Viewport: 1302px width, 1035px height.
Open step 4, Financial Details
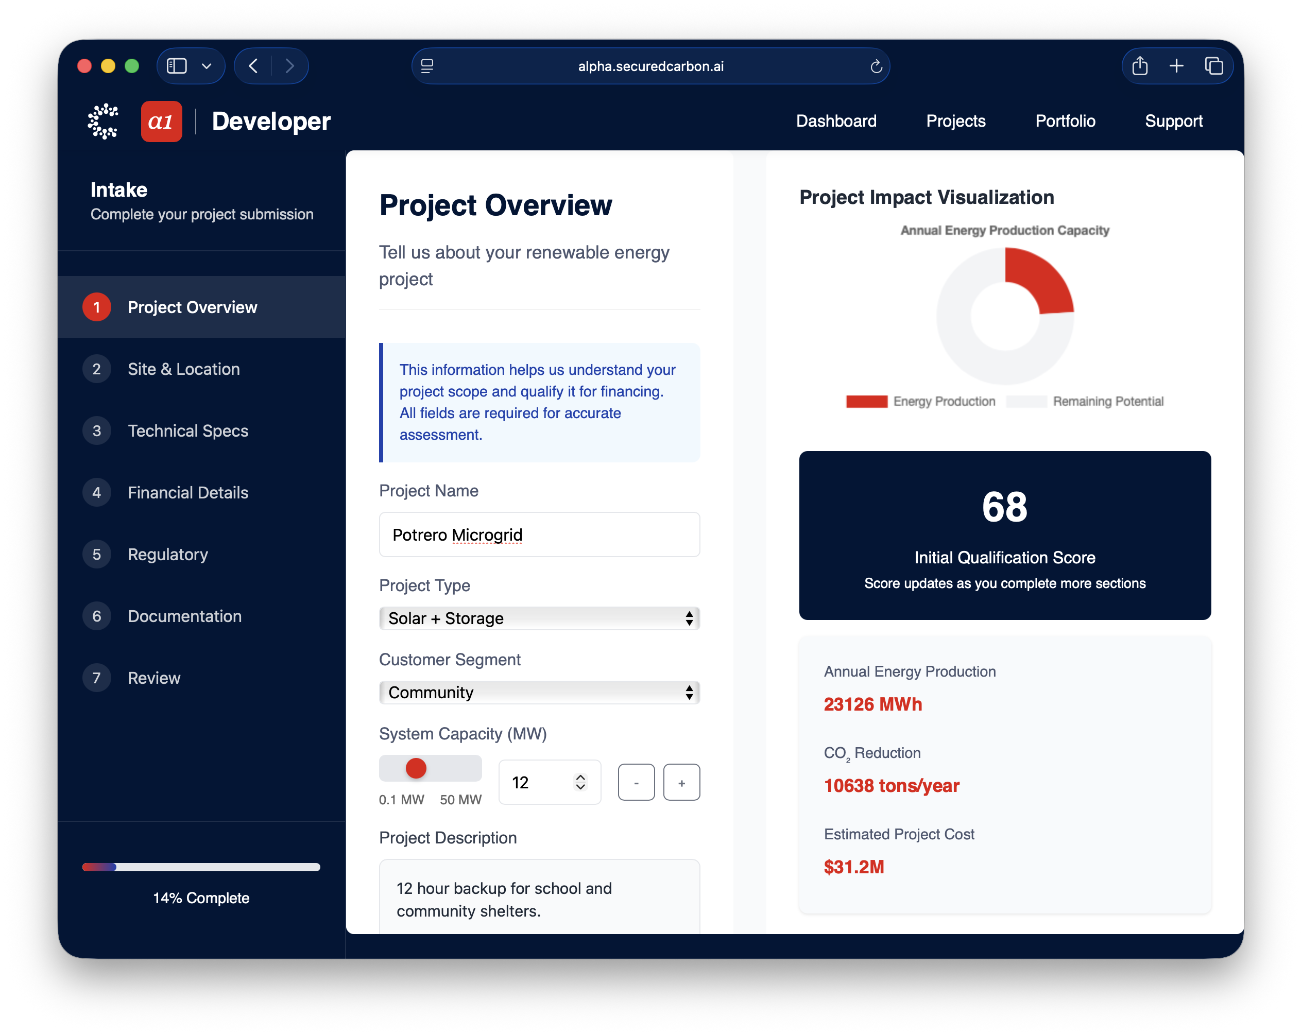(188, 493)
